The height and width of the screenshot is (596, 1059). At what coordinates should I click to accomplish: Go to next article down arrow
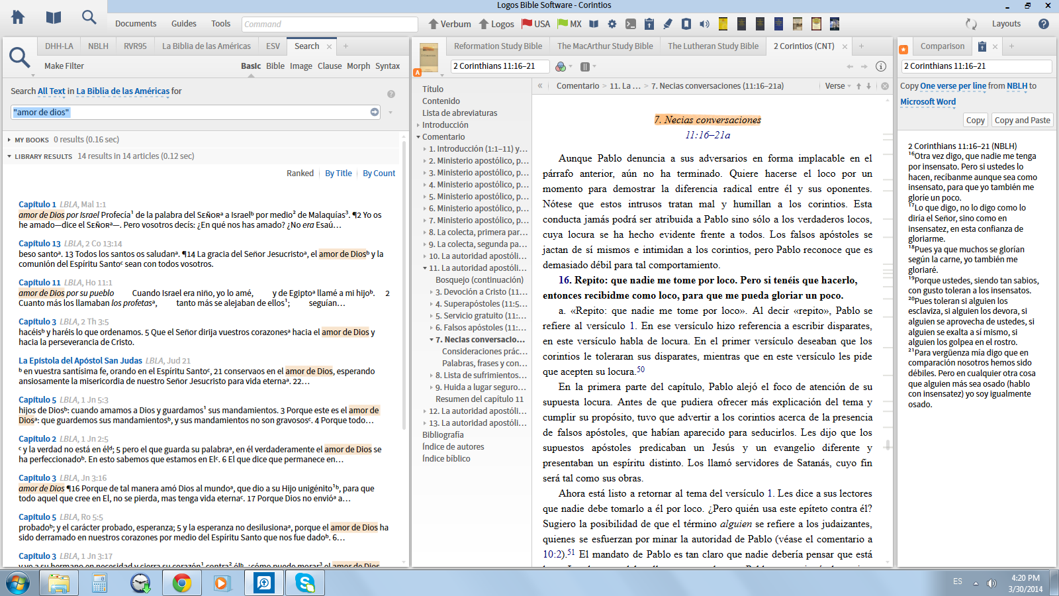click(868, 86)
